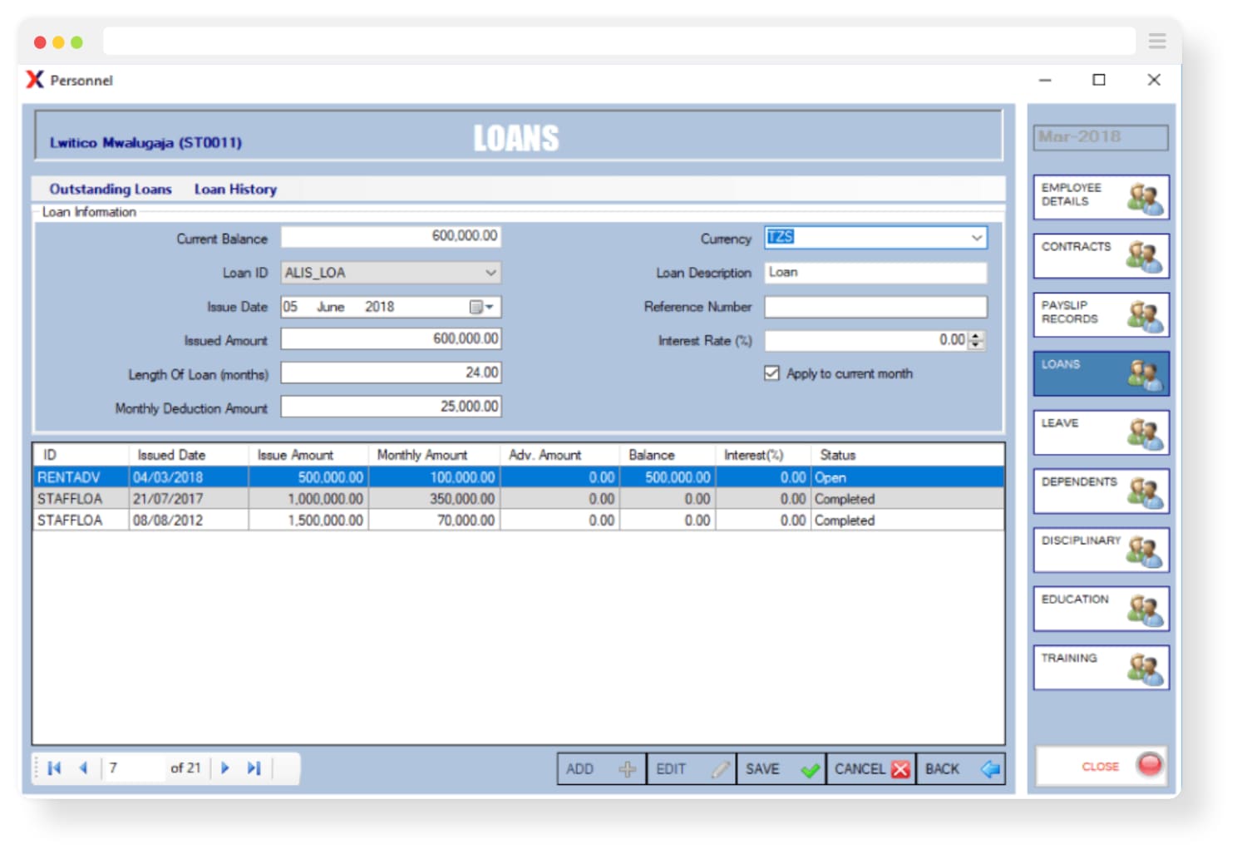Open the Education section
Screen dimensions: 1247x864
(1101, 609)
